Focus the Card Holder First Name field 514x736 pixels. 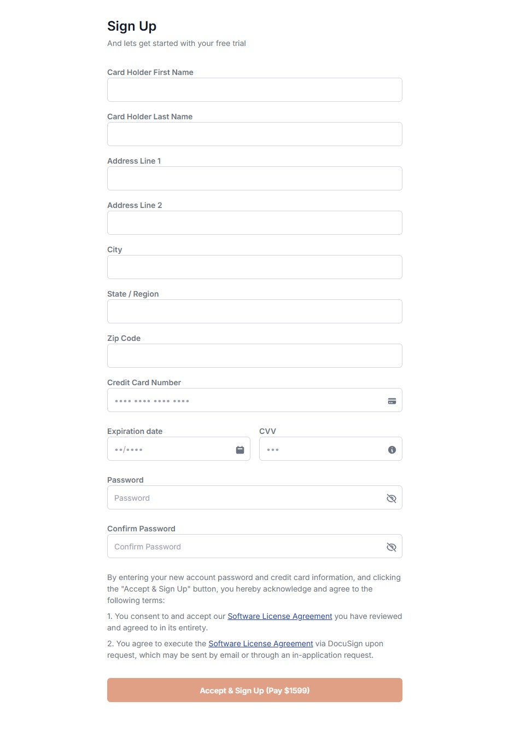click(x=255, y=90)
